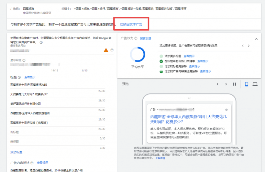Image resolution: width=265 pixels, height=172 pixels.
Task: Click 查看提示 next to 让您的标题更独特
Action: tap(195, 66)
